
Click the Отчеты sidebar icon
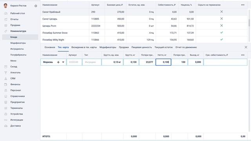pyautogui.click(x=6, y=19)
